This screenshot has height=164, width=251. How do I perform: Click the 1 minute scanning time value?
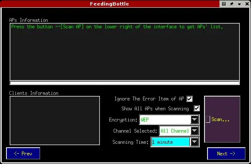click(170, 142)
